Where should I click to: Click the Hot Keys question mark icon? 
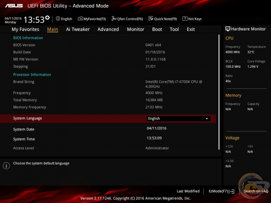click(x=185, y=19)
